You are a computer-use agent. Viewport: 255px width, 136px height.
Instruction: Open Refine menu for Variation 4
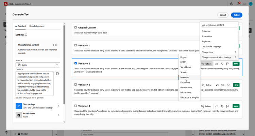tap(206, 106)
